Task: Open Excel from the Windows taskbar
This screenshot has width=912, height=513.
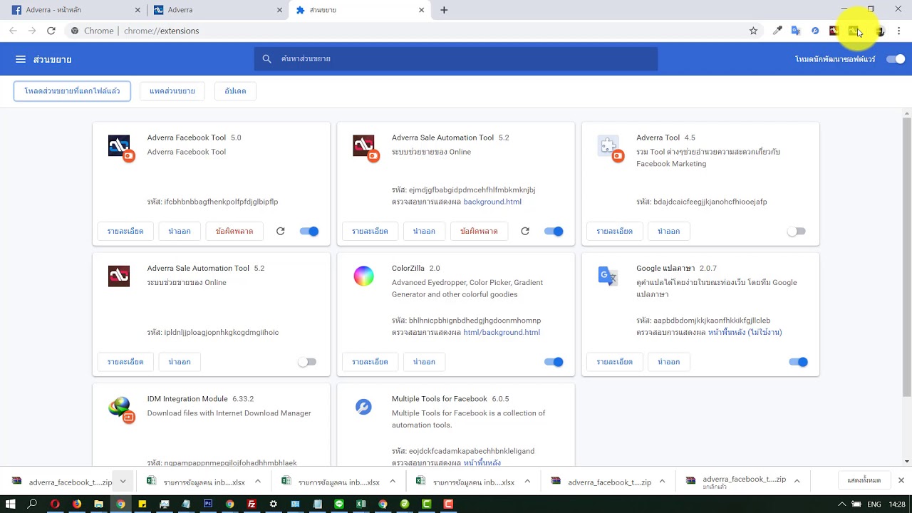Action: 361,504
